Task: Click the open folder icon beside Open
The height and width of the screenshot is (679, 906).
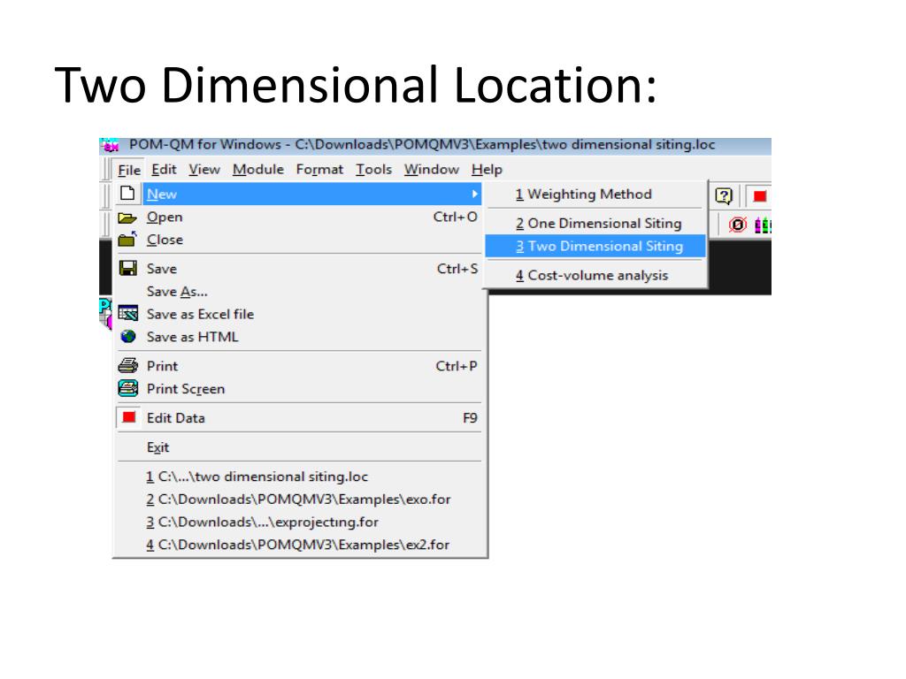Action: pos(127,217)
